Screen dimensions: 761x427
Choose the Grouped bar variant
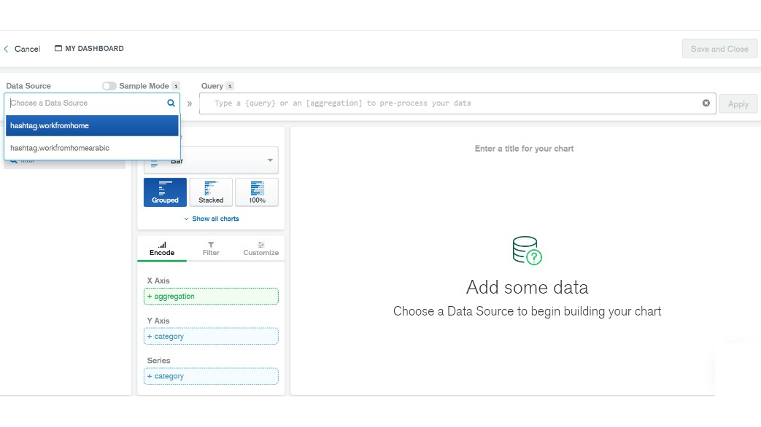coord(165,192)
